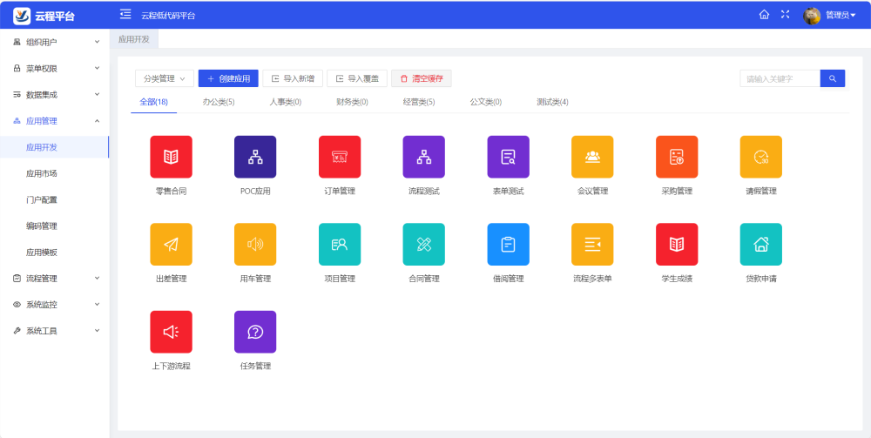Click the home icon in header
The image size is (871, 438).
click(x=765, y=15)
